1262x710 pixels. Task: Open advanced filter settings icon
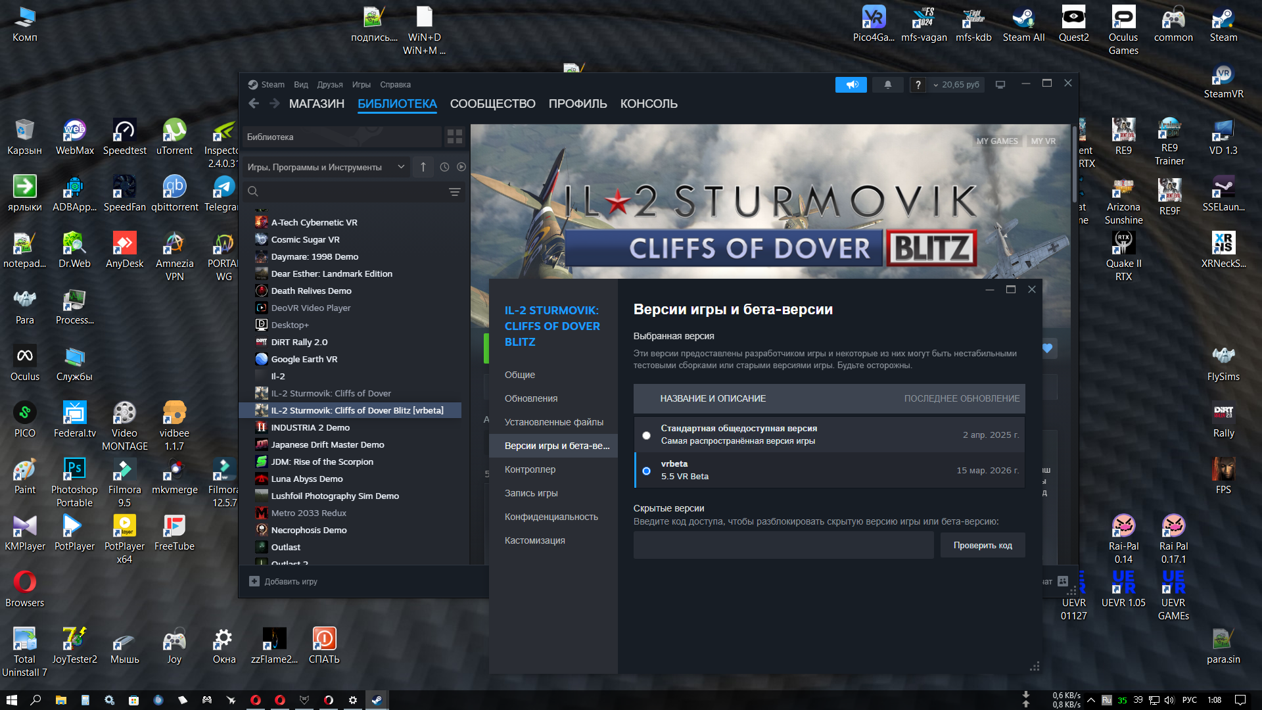click(454, 192)
